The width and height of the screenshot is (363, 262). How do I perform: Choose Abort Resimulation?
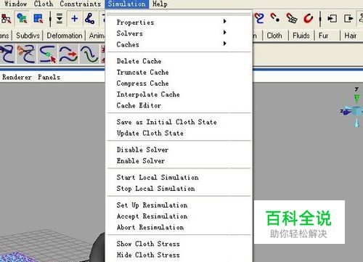click(179, 227)
